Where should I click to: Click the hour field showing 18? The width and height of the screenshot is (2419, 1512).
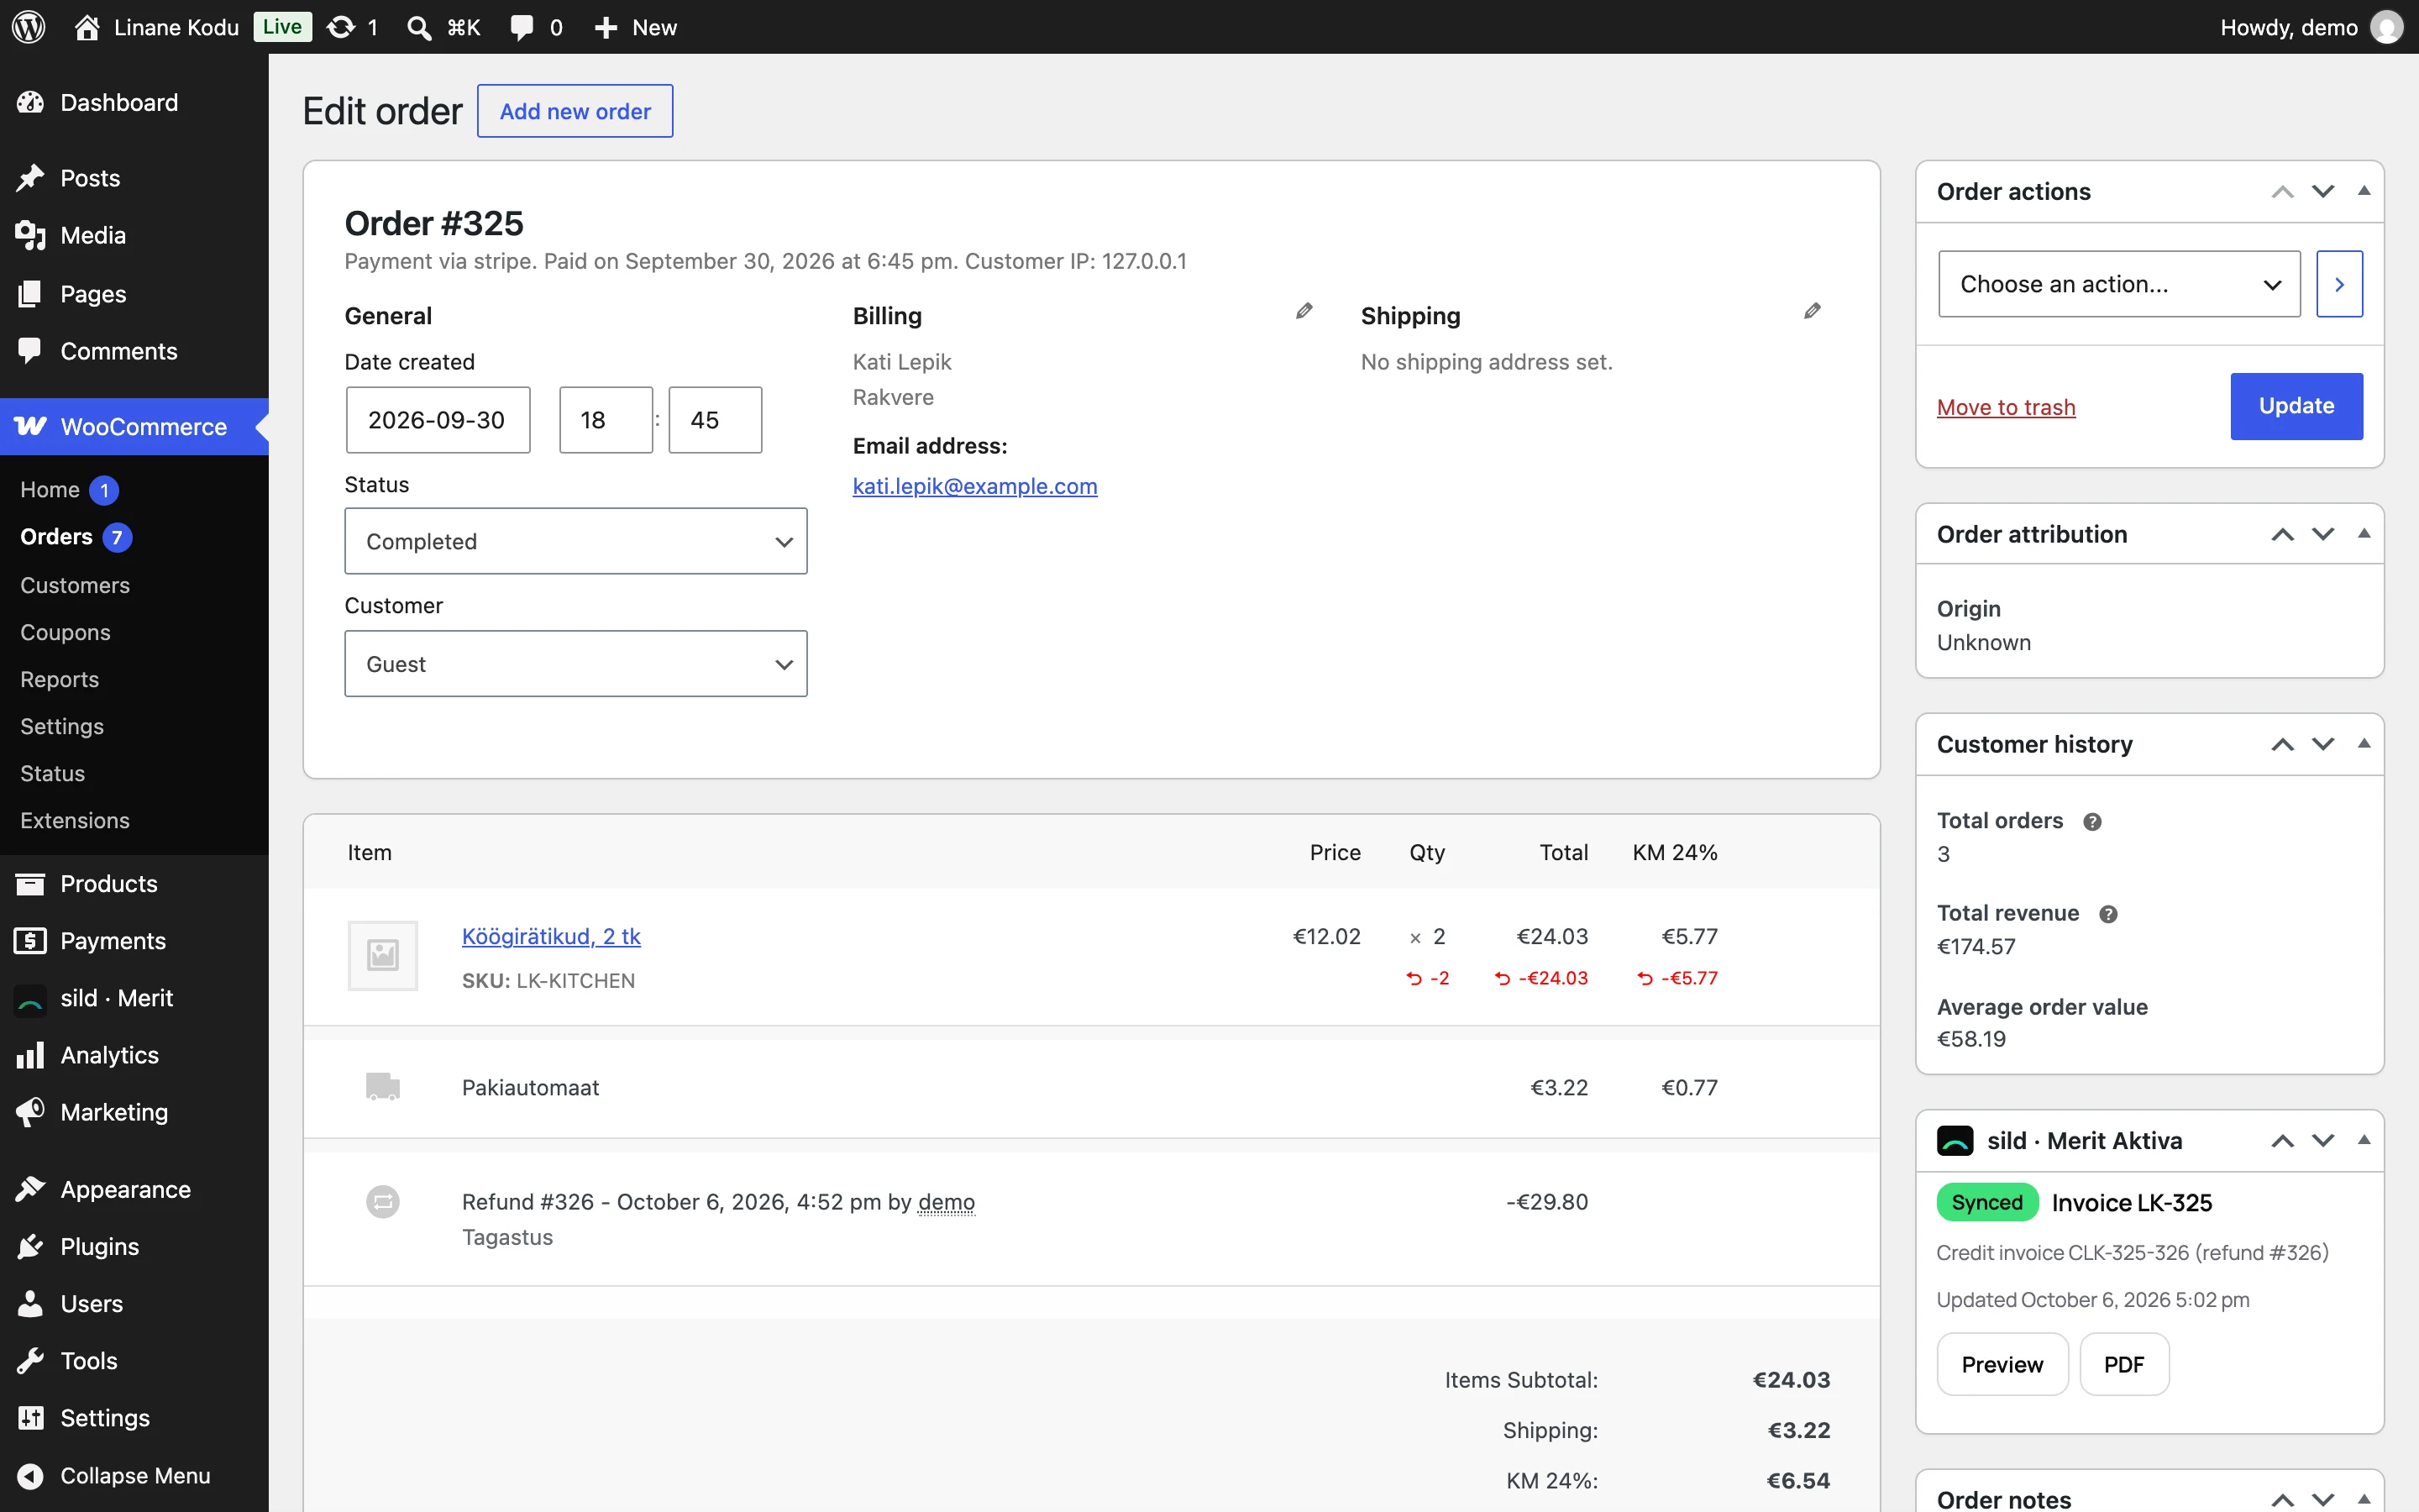pos(606,420)
